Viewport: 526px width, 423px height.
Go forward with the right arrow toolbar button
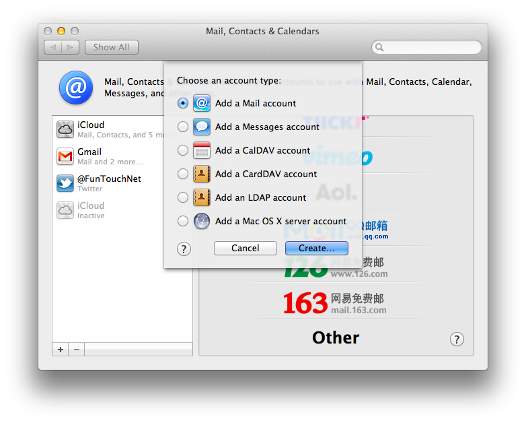[70, 47]
